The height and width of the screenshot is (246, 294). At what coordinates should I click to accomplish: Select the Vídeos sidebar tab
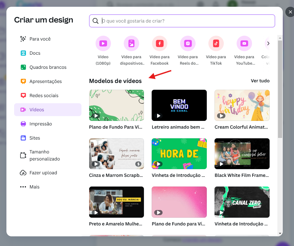tap(48, 110)
